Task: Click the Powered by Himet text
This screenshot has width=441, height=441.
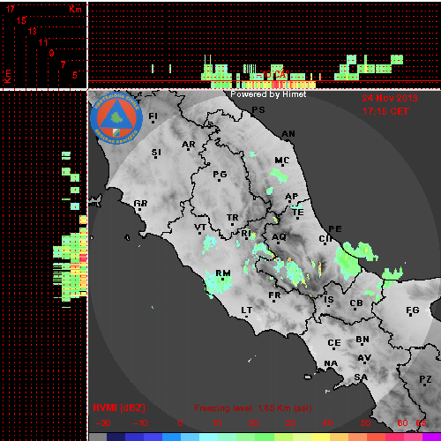Action: click(268, 94)
